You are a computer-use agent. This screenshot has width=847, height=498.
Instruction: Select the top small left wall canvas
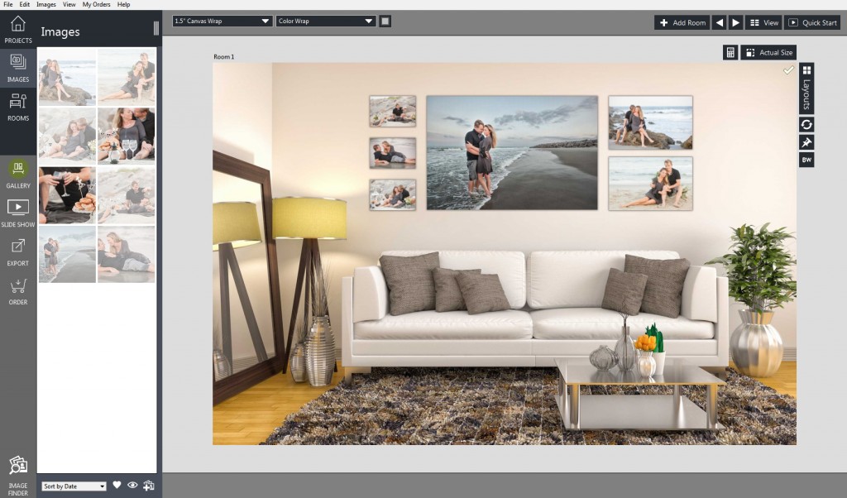click(x=393, y=112)
